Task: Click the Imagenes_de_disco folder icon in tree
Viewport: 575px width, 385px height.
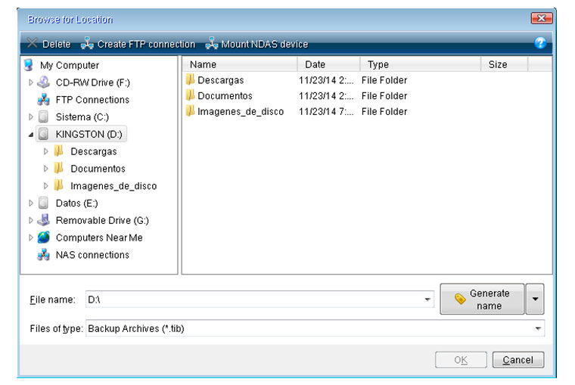Action: [59, 185]
